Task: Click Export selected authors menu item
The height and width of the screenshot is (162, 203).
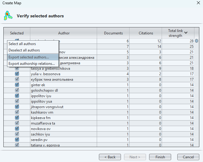Action: [29, 57]
